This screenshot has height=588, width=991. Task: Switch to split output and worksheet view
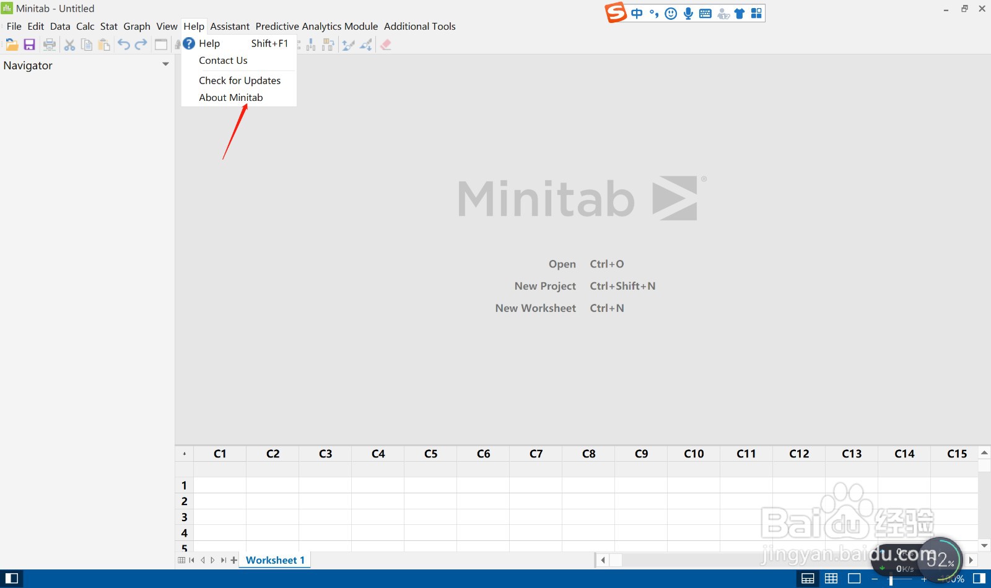pyautogui.click(x=808, y=579)
